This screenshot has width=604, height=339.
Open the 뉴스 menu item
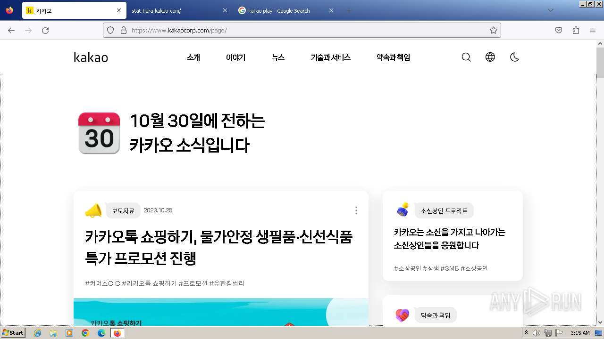278,57
